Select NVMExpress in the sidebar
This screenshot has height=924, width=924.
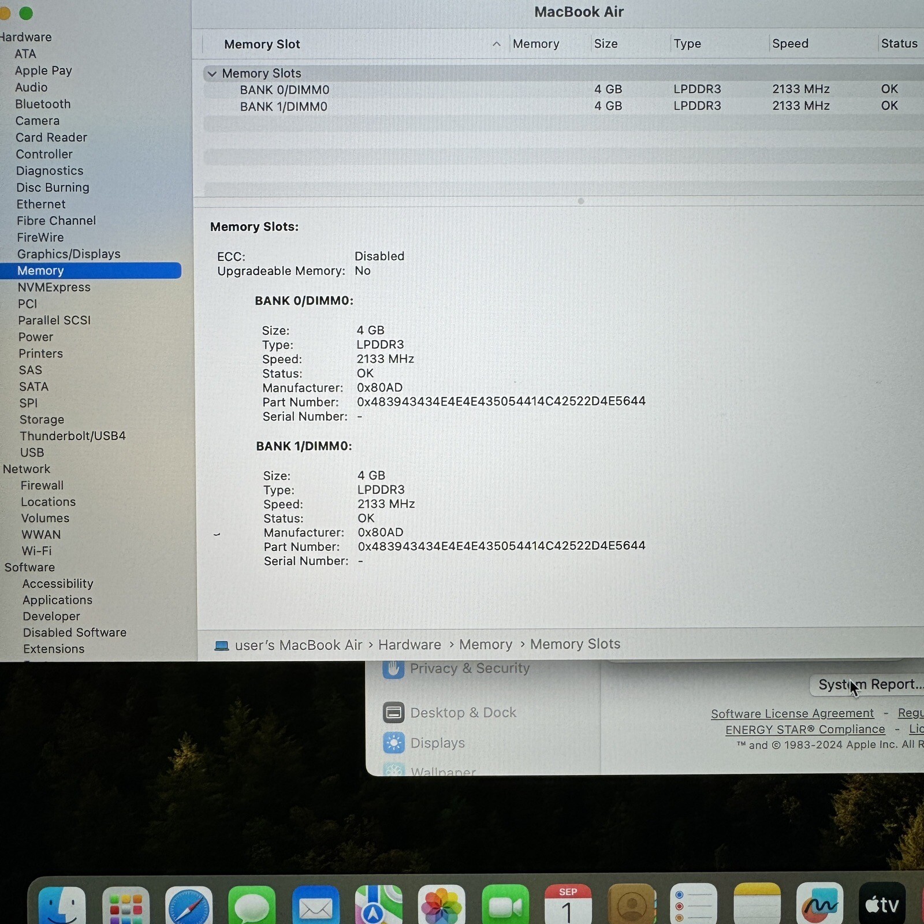54,288
